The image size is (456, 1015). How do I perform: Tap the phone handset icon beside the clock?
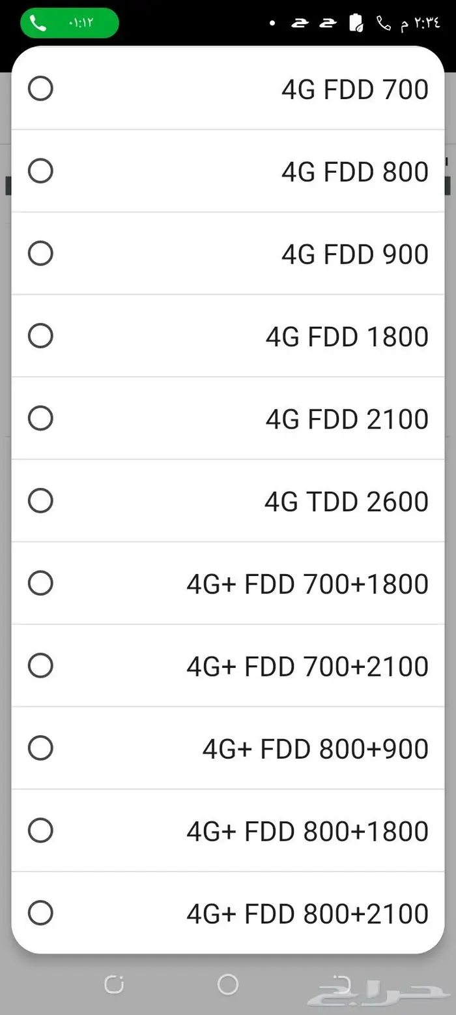[x=384, y=23]
